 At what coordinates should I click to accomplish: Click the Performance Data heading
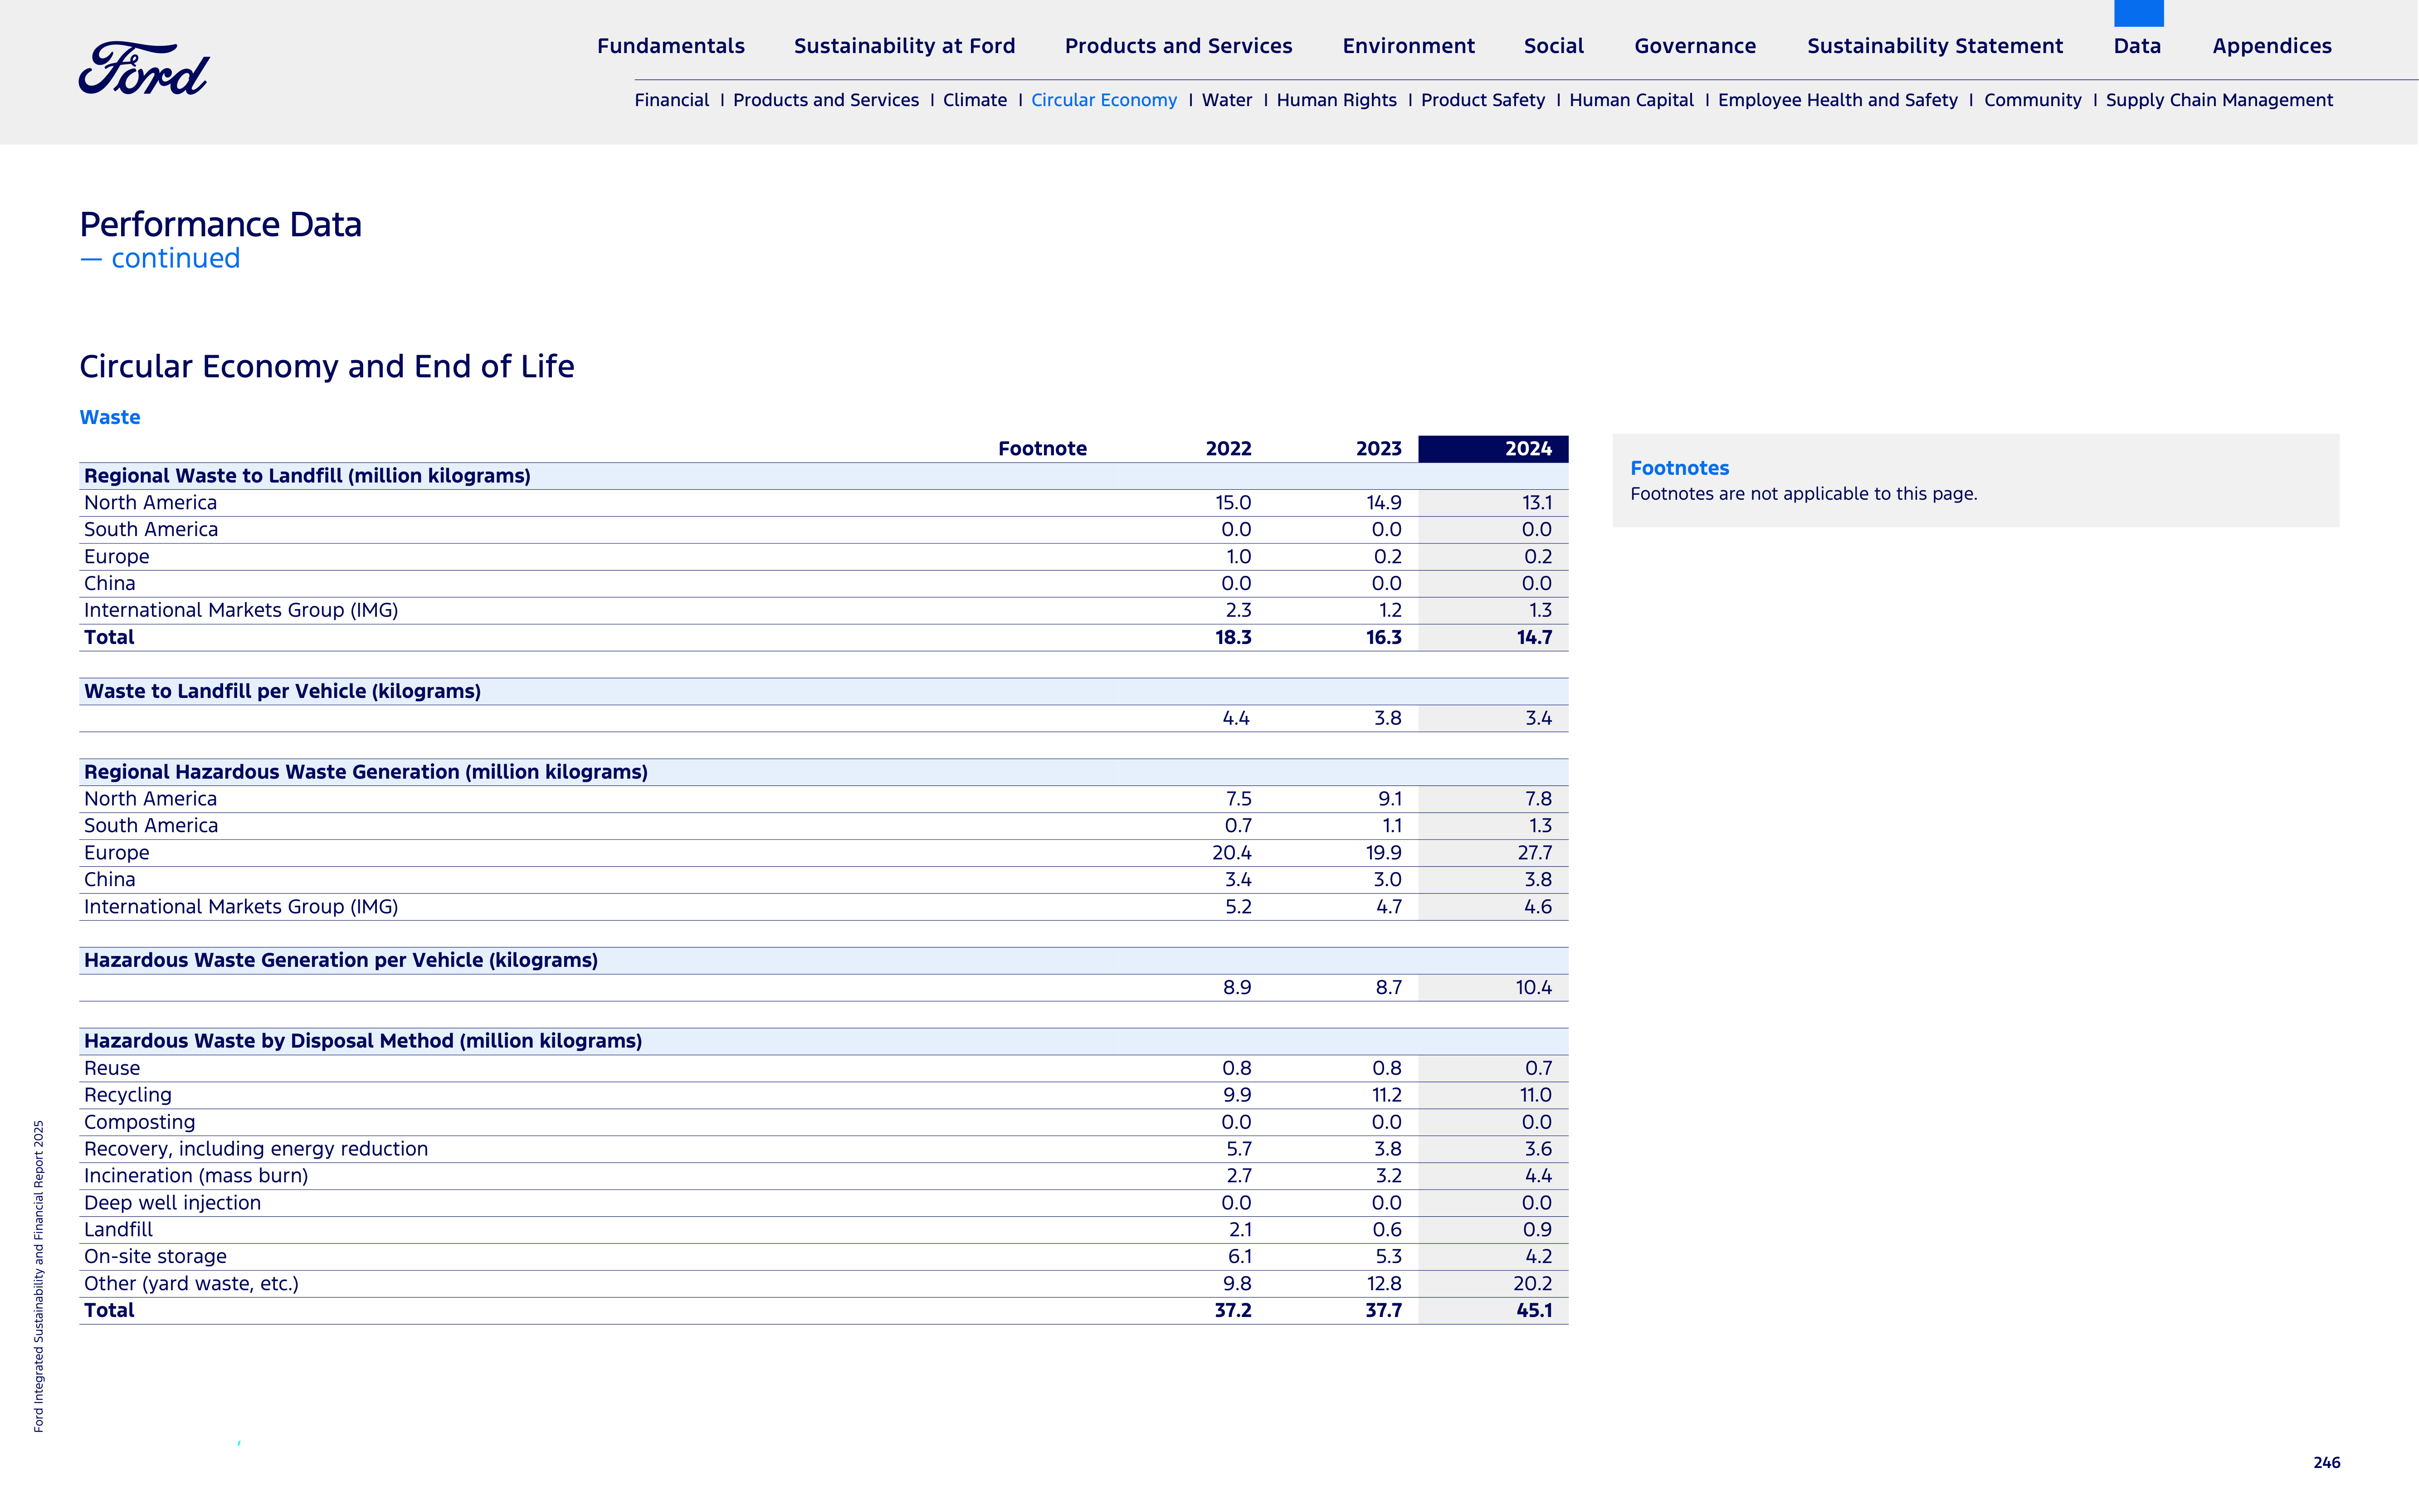pyautogui.click(x=221, y=225)
